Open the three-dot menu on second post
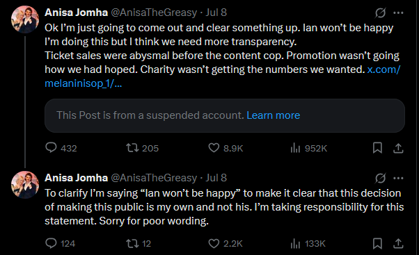 [398, 178]
